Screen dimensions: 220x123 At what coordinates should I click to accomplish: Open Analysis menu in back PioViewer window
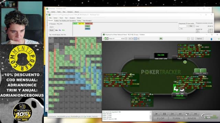[x=70, y=12]
